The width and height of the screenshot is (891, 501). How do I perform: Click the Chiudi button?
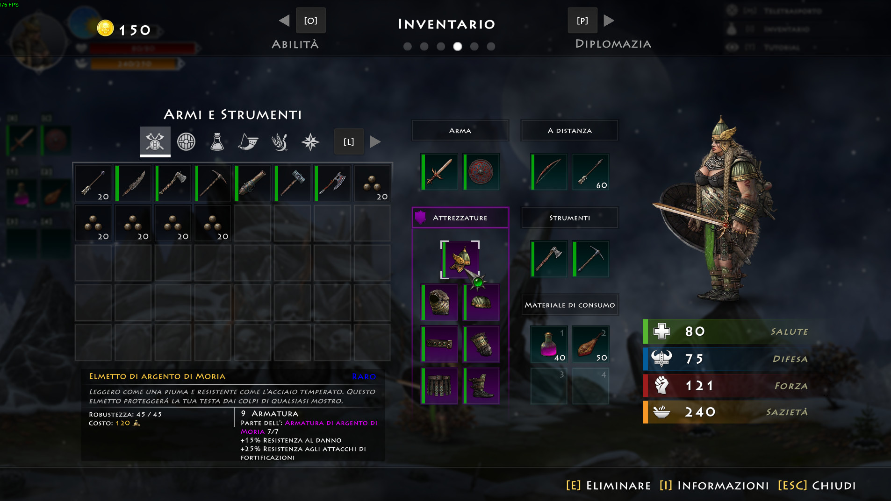pos(817,486)
